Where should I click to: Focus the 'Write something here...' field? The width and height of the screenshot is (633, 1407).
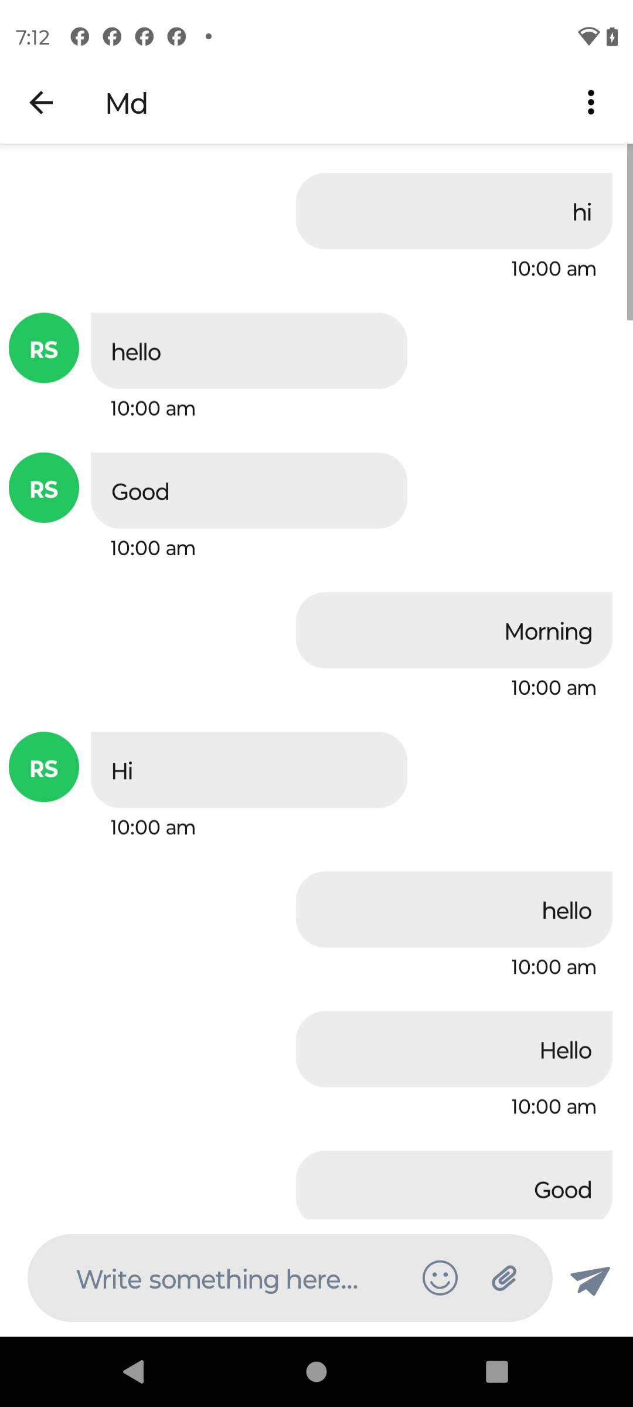290,1278
